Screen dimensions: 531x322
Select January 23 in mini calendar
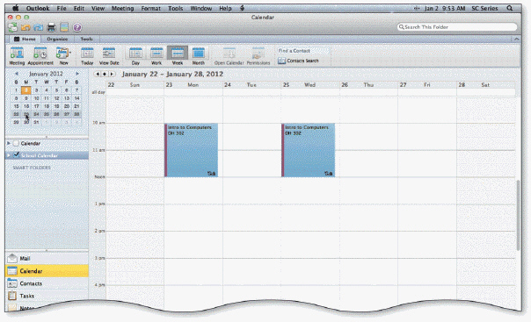click(x=26, y=114)
